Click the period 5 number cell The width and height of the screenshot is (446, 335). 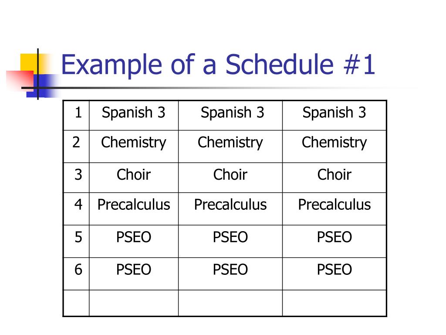tap(76, 241)
